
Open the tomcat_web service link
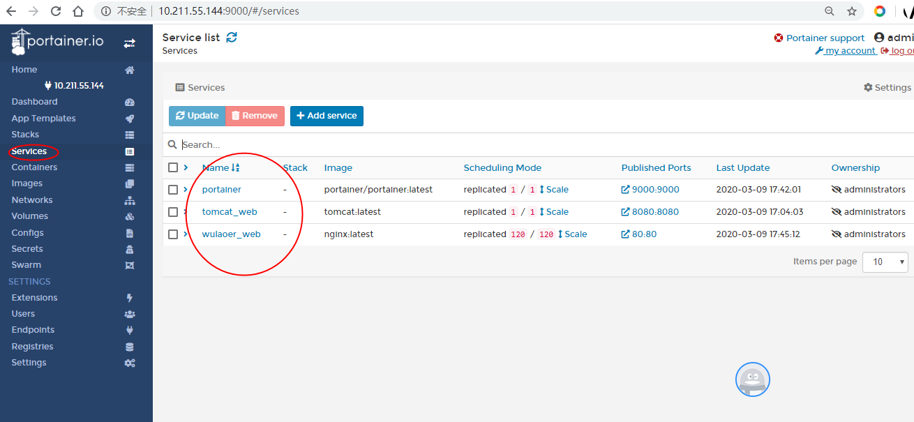(230, 212)
